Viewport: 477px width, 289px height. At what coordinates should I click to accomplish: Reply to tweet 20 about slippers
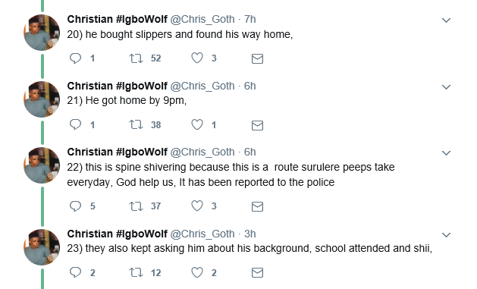(75, 58)
